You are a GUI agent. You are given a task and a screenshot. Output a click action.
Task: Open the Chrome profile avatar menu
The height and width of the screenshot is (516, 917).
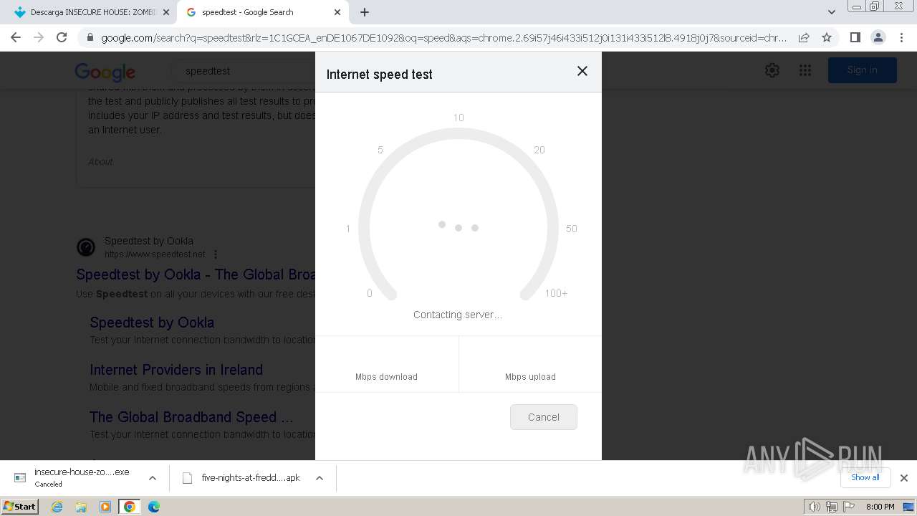tap(878, 37)
